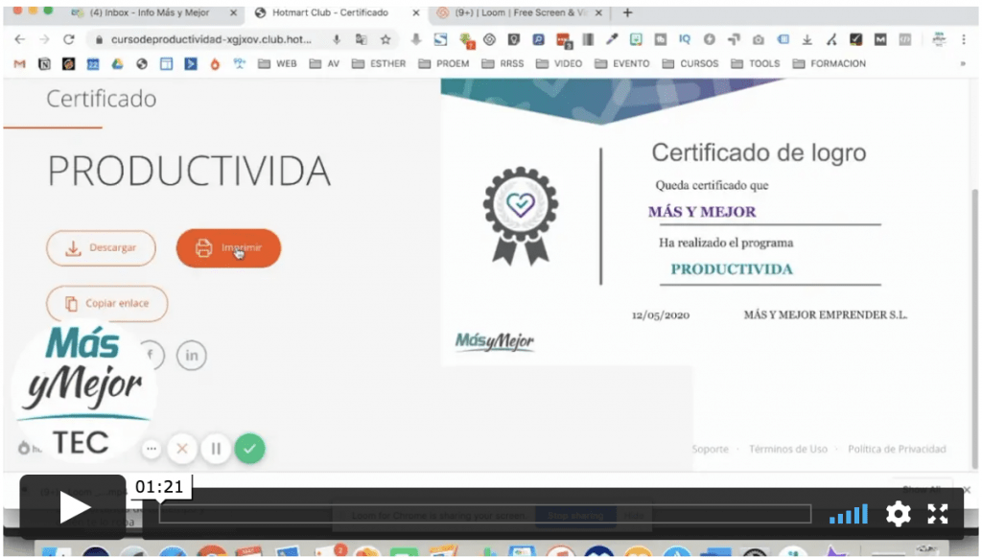Open the Soporte footer link
Screen dimensions: 982x558
[x=711, y=449]
